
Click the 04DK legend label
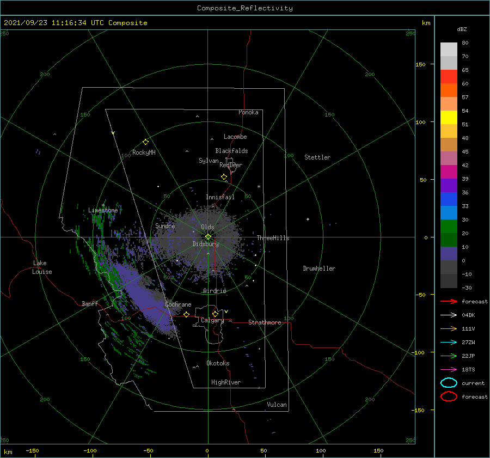click(x=468, y=315)
